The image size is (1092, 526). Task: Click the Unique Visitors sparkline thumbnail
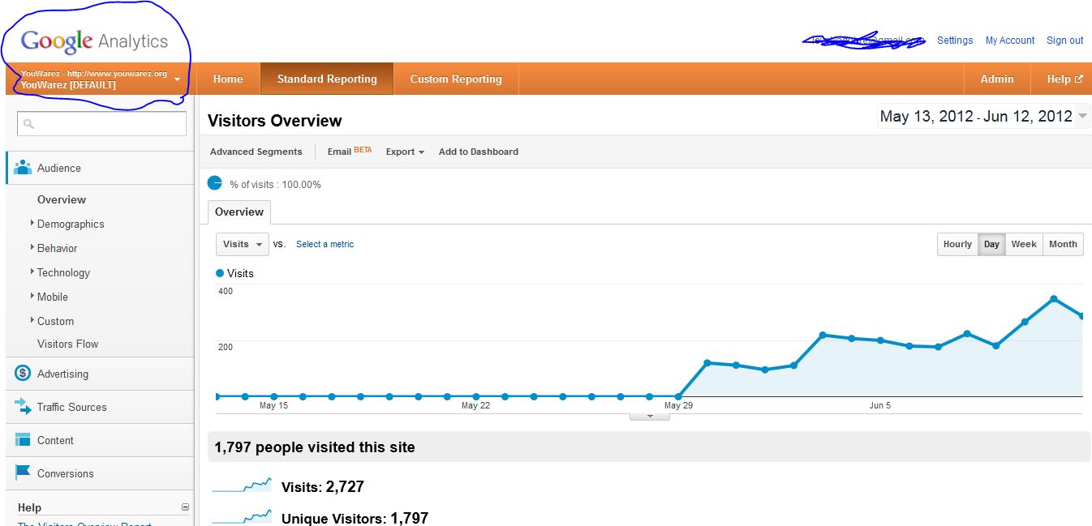coord(242,516)
